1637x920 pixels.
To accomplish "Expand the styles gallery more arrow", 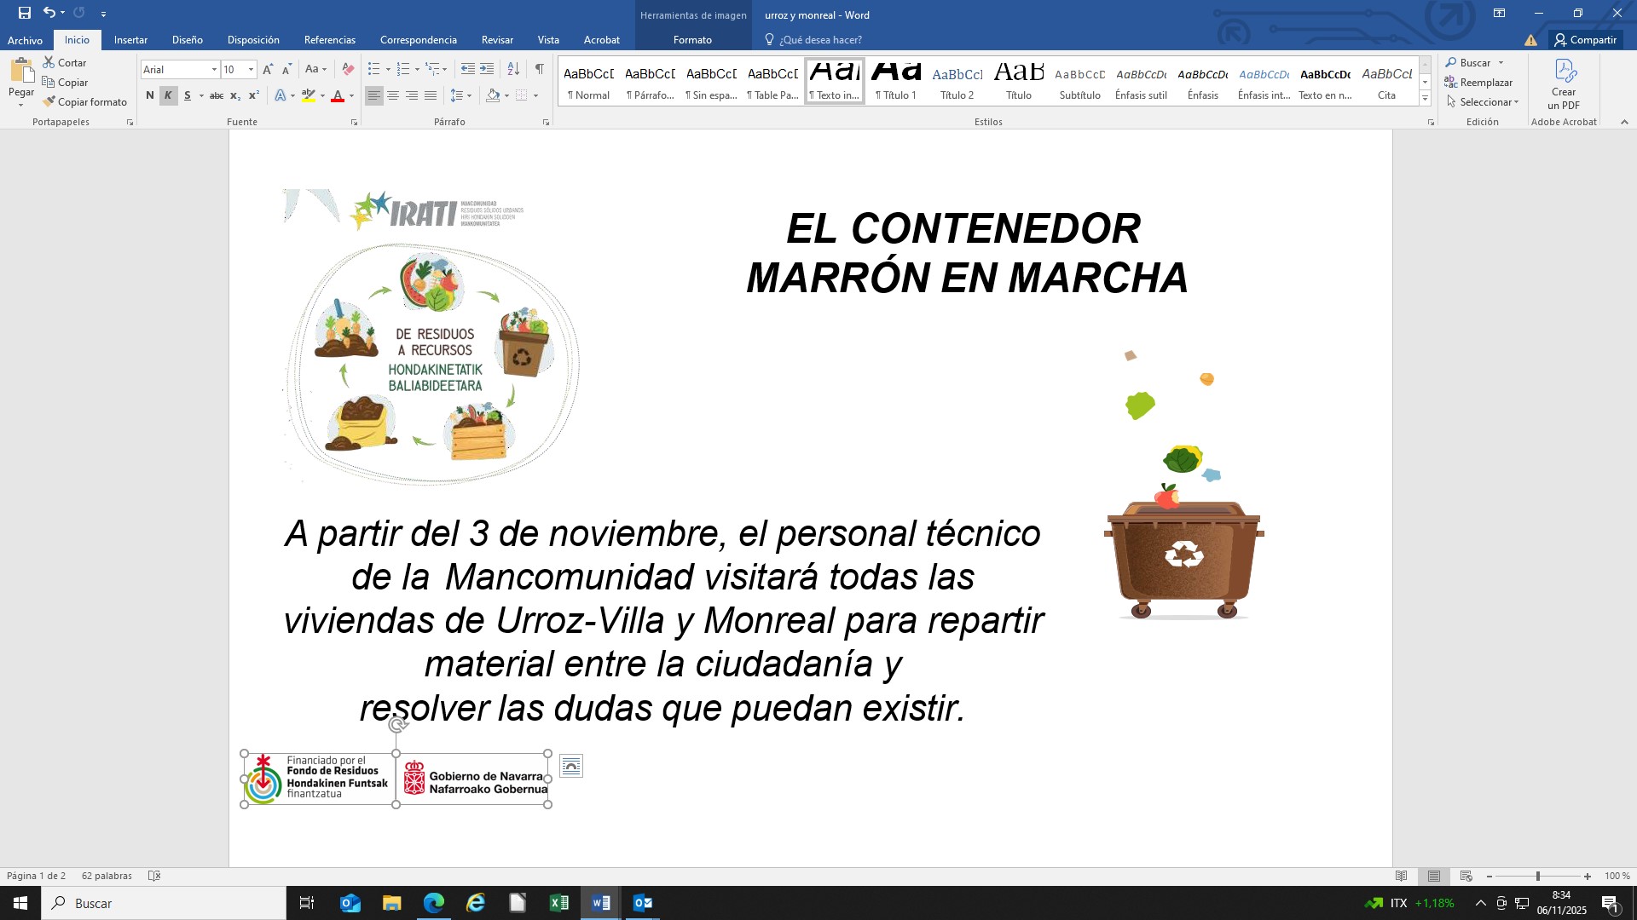I will coord(1425,99).
